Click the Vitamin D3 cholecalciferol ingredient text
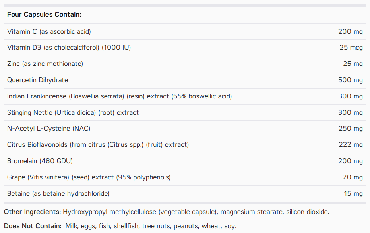The width and height of the screenshot is (370, 233). 69,48
